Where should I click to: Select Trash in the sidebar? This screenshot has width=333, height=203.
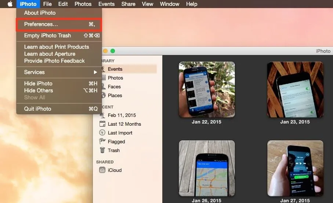coord(113,151)
